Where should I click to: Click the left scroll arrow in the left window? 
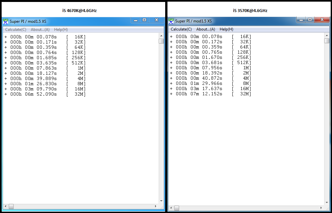pos(6,206)
